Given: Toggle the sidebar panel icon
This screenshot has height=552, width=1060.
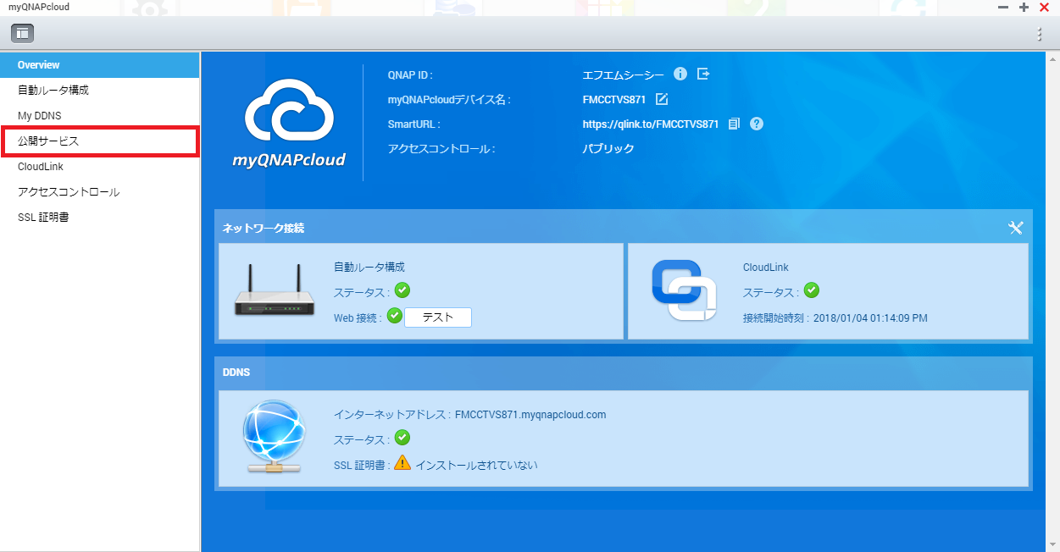Looking at the screenshot, I should click(22, 34).
